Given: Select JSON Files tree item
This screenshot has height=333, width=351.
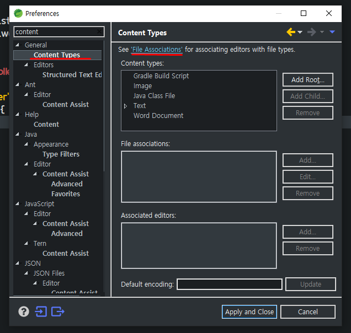Looking at the screenshot, I should (x=49, y=273).
